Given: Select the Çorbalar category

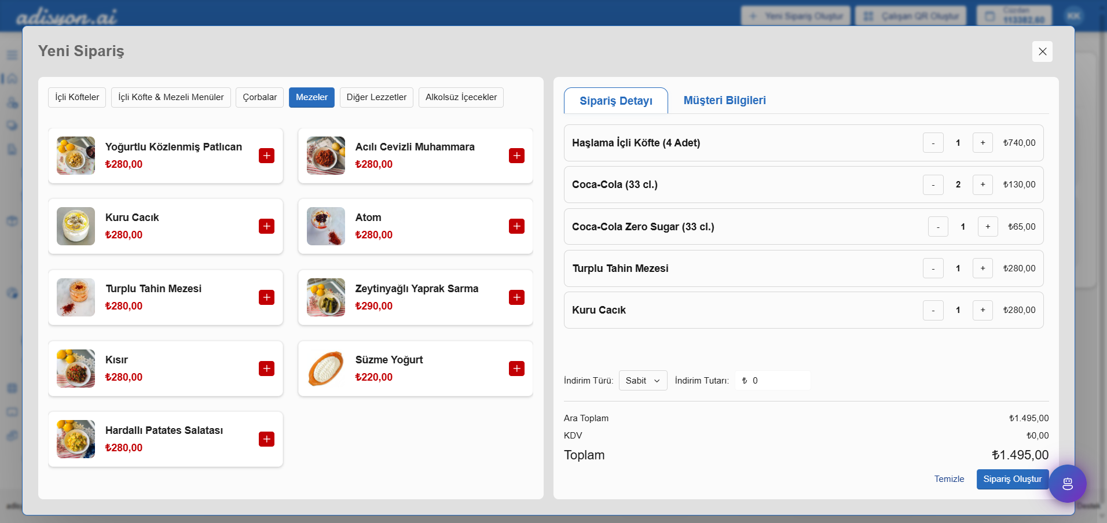Looking at the screenshot, I should (x=259, y=97).
